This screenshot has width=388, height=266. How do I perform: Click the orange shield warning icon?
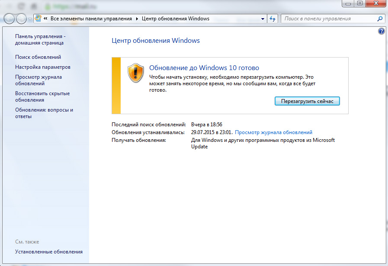[x=135, y=73]
